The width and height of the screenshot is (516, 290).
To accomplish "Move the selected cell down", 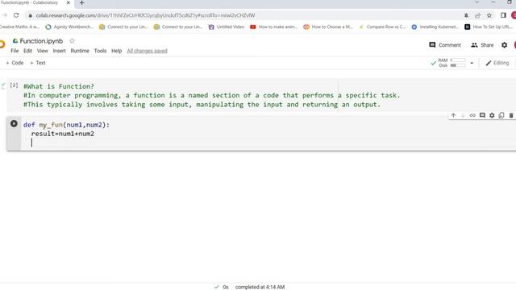I will coord(463,115).
